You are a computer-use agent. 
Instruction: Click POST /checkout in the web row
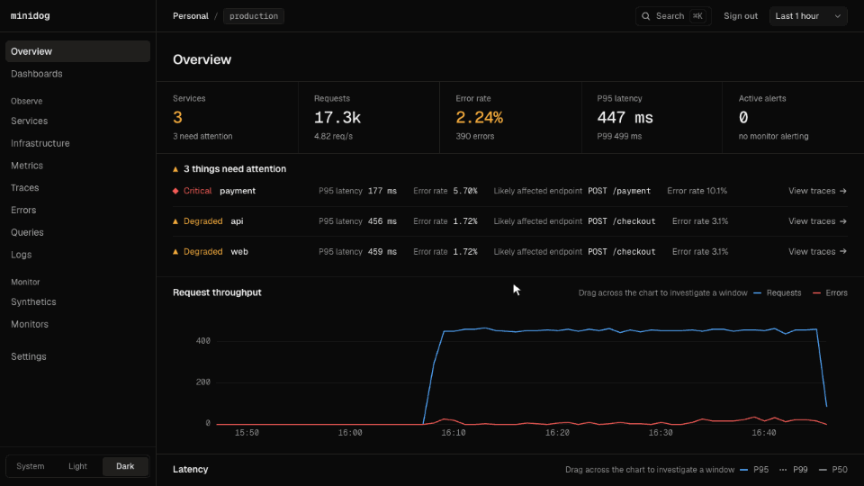tap(622, 251)
